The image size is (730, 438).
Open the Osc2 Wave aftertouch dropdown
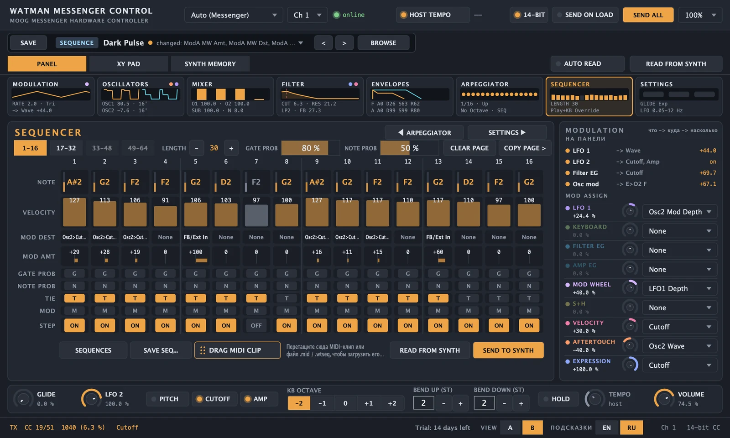tap(680, 346)
